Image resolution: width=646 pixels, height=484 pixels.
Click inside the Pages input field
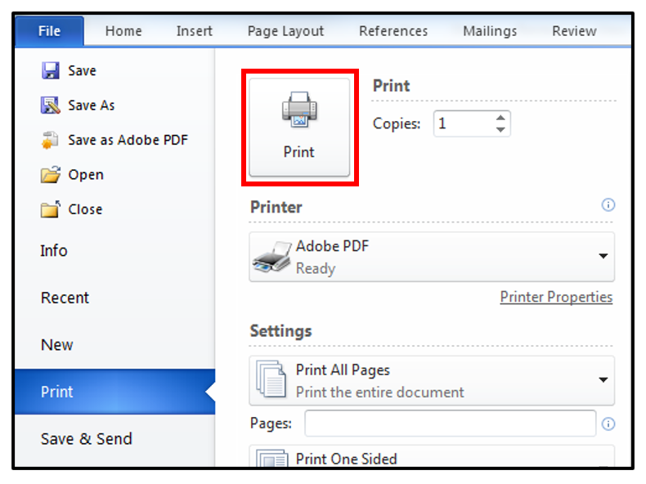point(450,423)
